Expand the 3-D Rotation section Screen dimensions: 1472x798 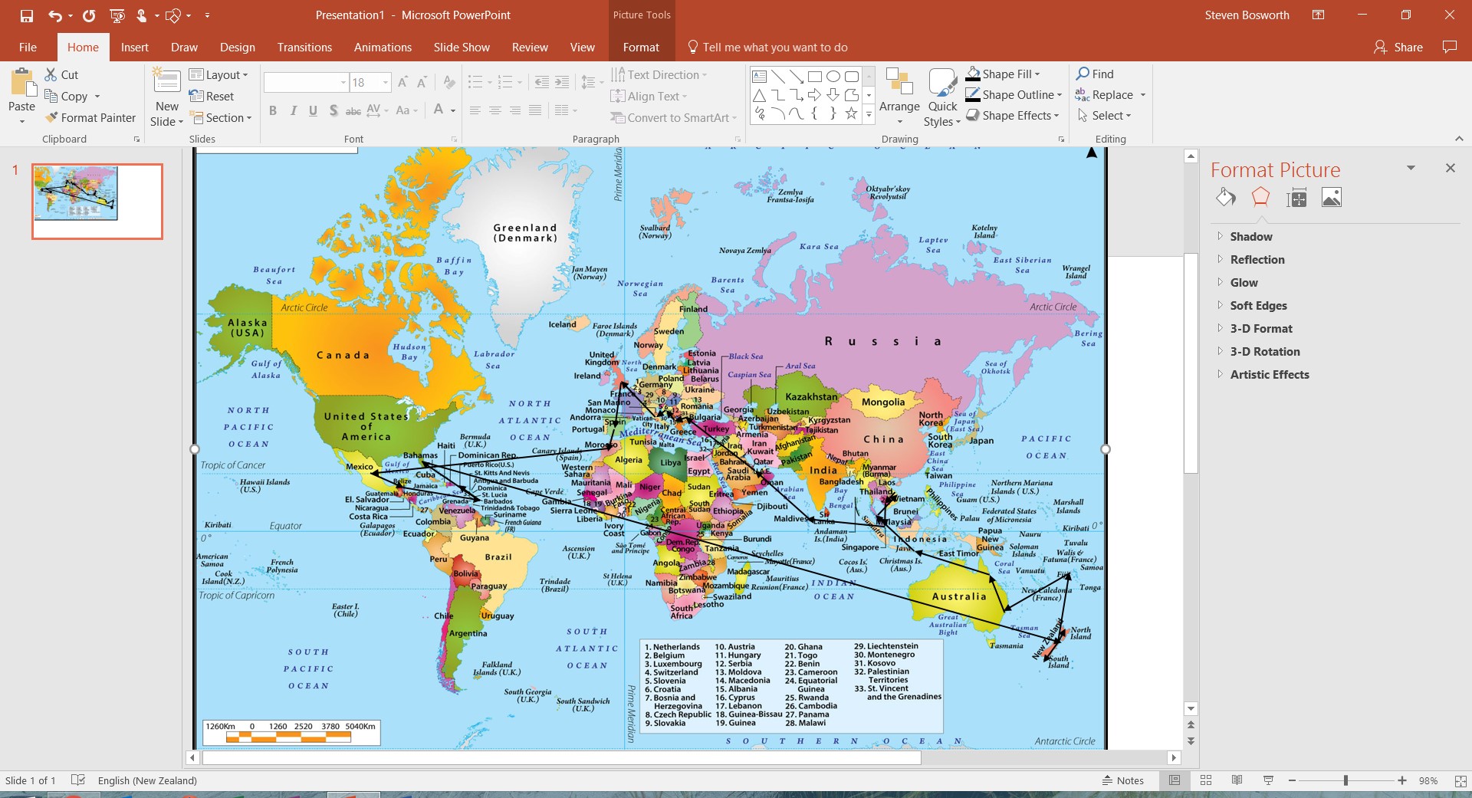pos(1264,352)
